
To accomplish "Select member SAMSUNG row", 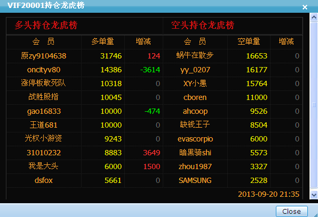I will (x=195, y=180).
